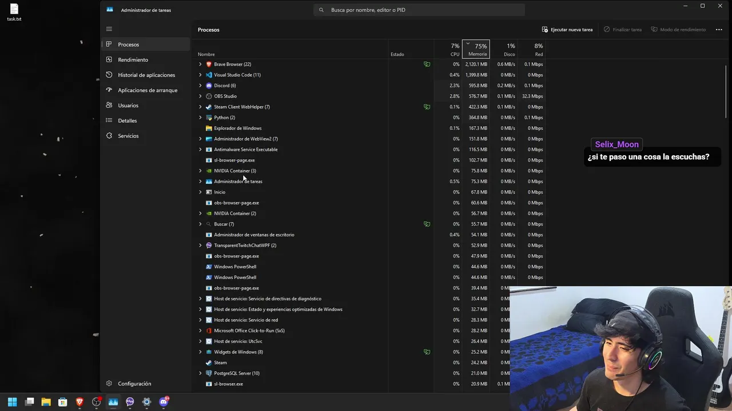732x411 pixels.
Task: Expand Administrador de WebView2 (7) group
Action: click(200, 139)
